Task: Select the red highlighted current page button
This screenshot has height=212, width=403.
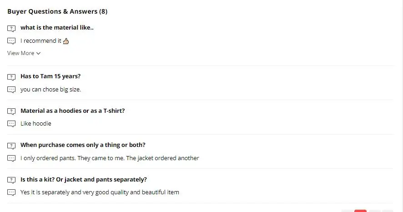Action: point(360,211)
